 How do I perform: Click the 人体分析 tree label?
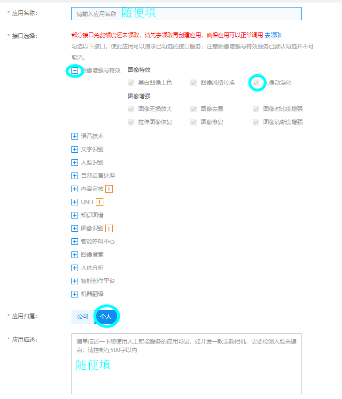tap(92, 268)
